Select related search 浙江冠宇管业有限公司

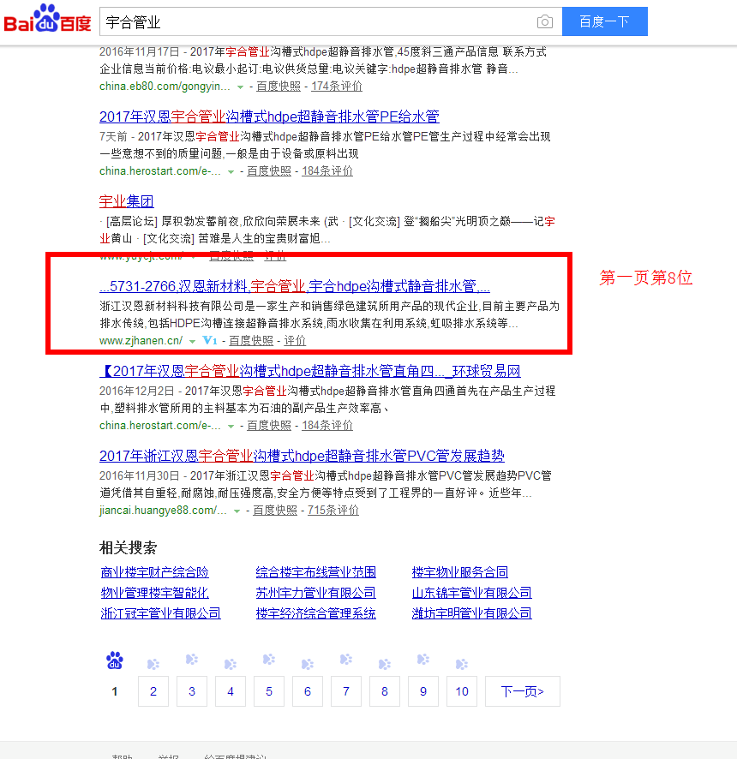tap(161, 613)
